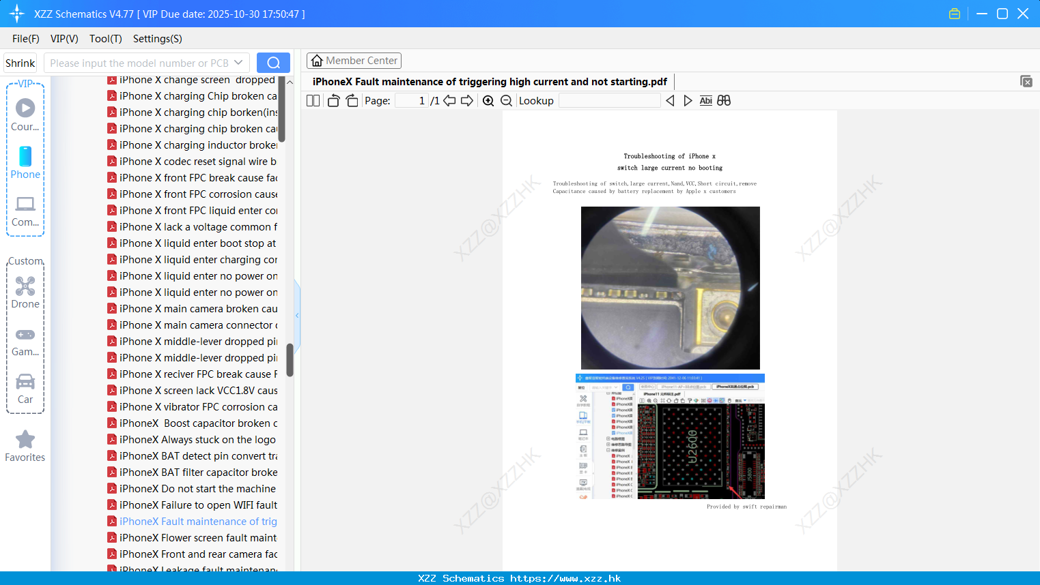Screen dimensions: 1040x585
Task: Click the website link in the status bar
Action: pos(565,578)
